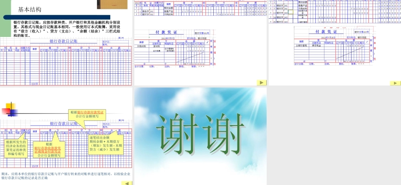The image size is (401, 185).
Task: Click the 银付字第001号 number box
Action: point(202,33)
